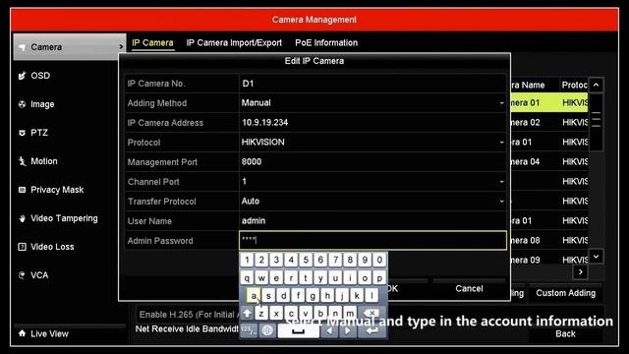Screen dimensions: 629x354
Task: Tap the shift arrow key
Action: (247, 313)
